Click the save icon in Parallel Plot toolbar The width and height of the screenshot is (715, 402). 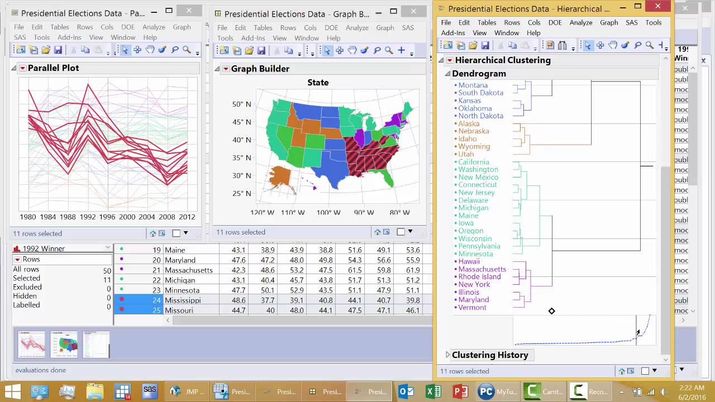tap(58, 50)
